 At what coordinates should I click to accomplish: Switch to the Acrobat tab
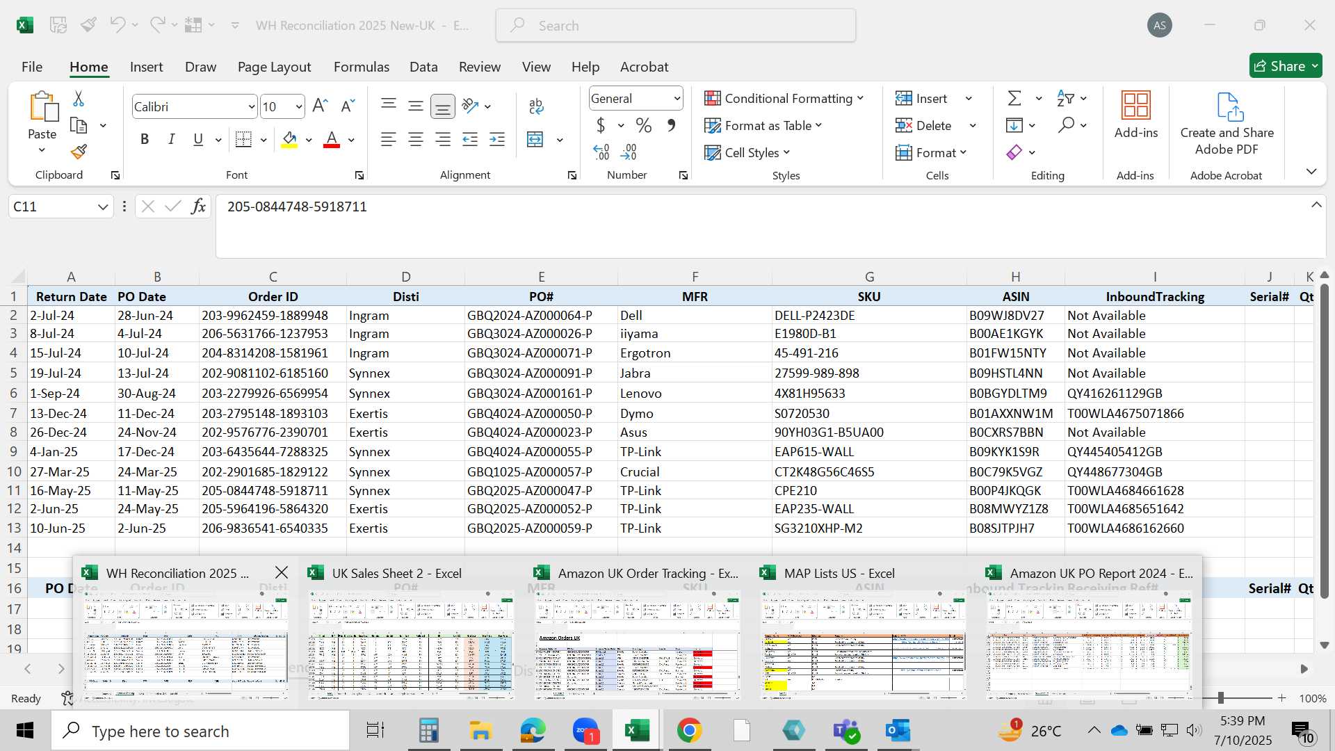click(x=644, y=67)
